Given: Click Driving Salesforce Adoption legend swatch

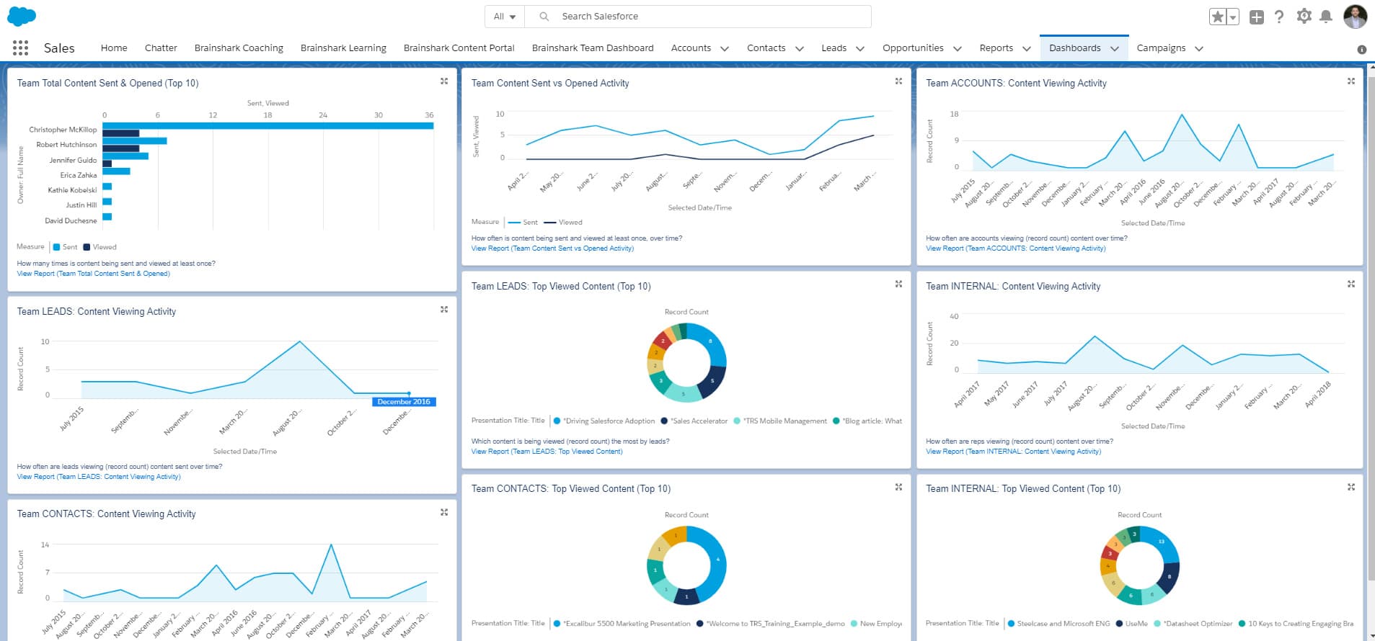Looking at the screenshot, I should coord(557,421).
